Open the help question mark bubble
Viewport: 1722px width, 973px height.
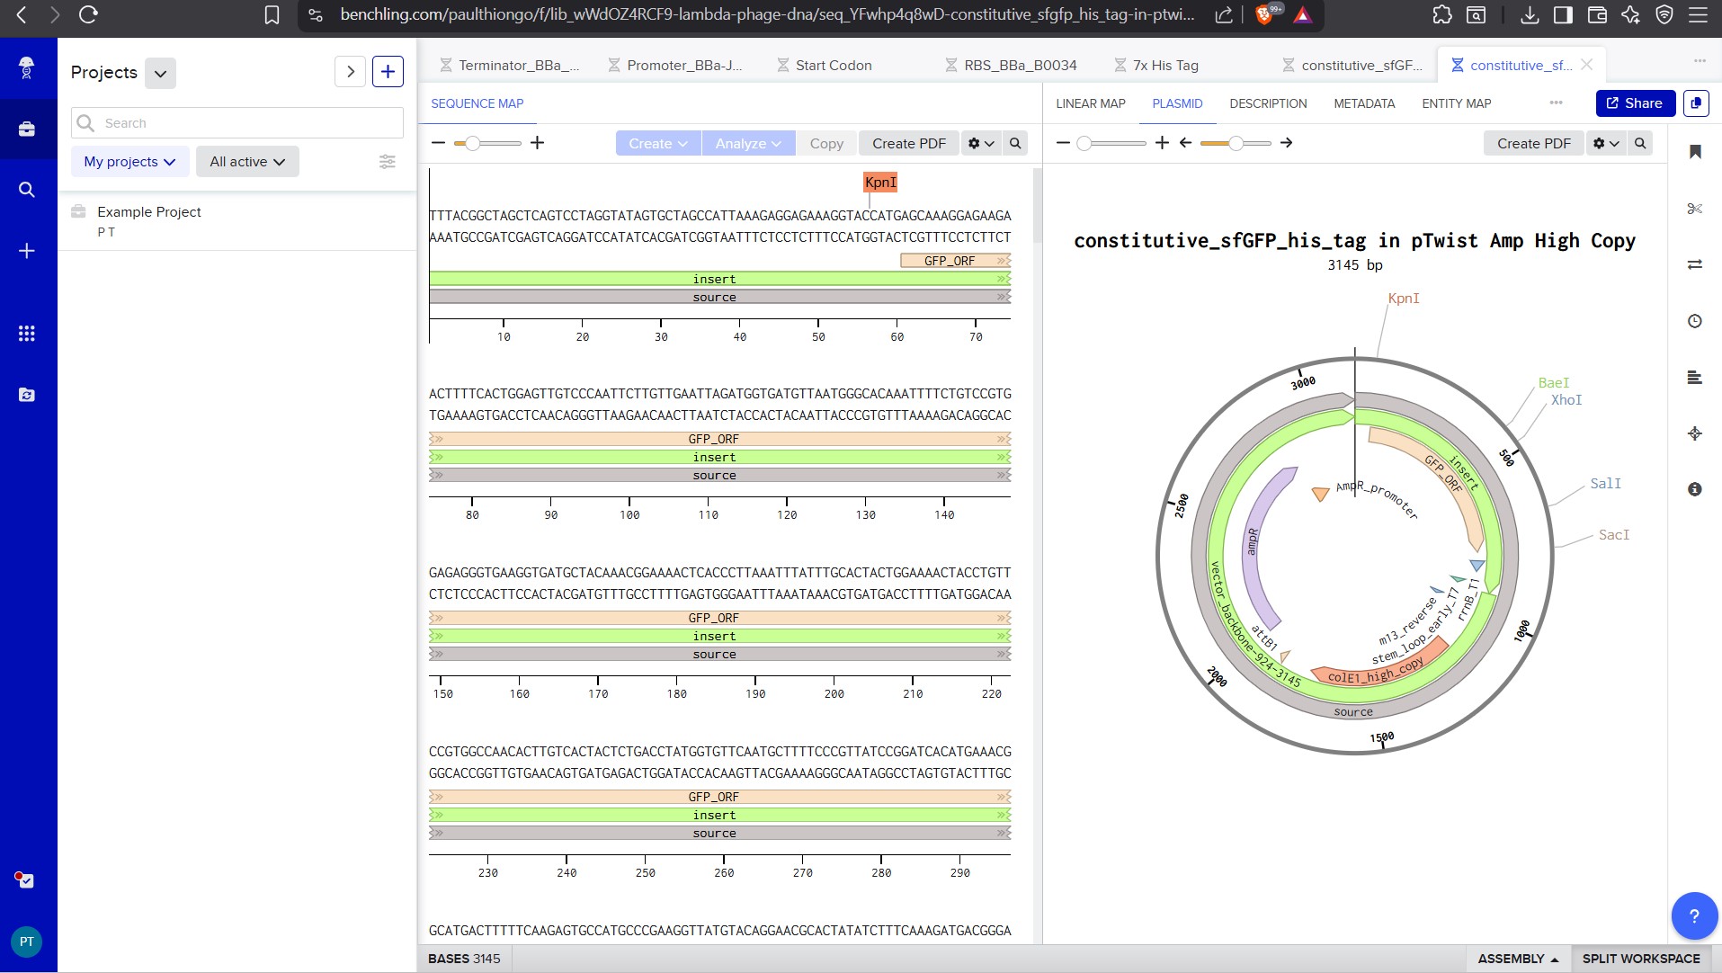pos(1694,916)
